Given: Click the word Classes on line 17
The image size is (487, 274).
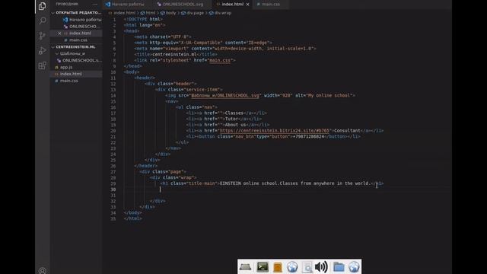Looking at the screenshot, I should [x=234, y=113].
